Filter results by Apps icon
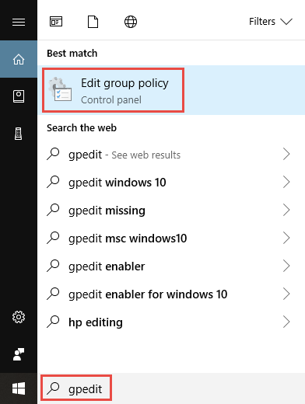Screen dimensions: 305x404 (56, 22)
